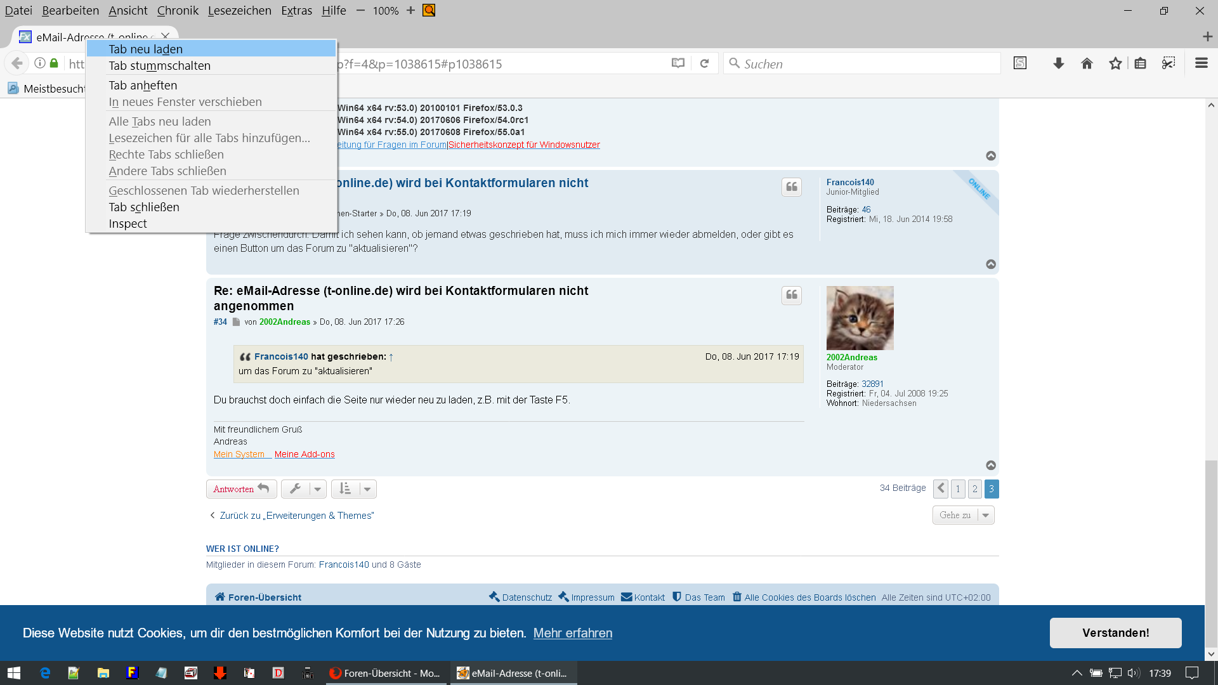
Task: Select 'Tab neu laden' menu entry
Action: click(145, 49)
